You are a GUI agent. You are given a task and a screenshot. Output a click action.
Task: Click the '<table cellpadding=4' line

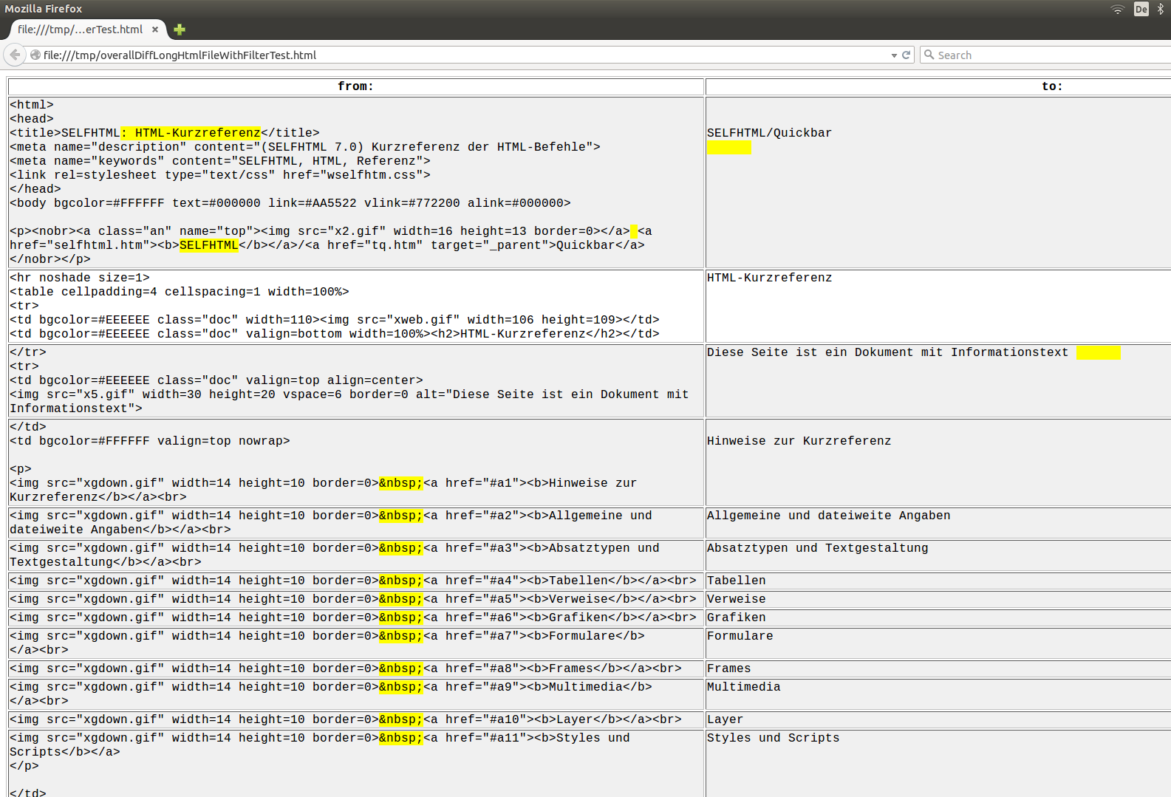click(180, 292)
